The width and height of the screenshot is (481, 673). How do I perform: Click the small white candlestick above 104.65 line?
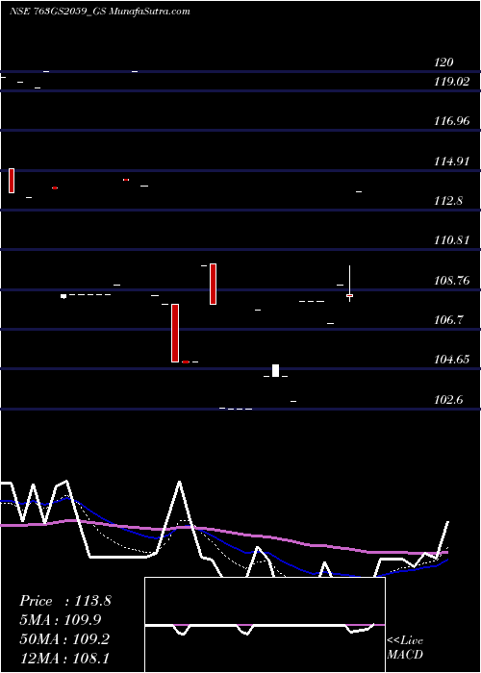pos(275,370)
